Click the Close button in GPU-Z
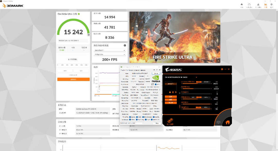This screenshot has height=151, width=278. tap(157, 123)
